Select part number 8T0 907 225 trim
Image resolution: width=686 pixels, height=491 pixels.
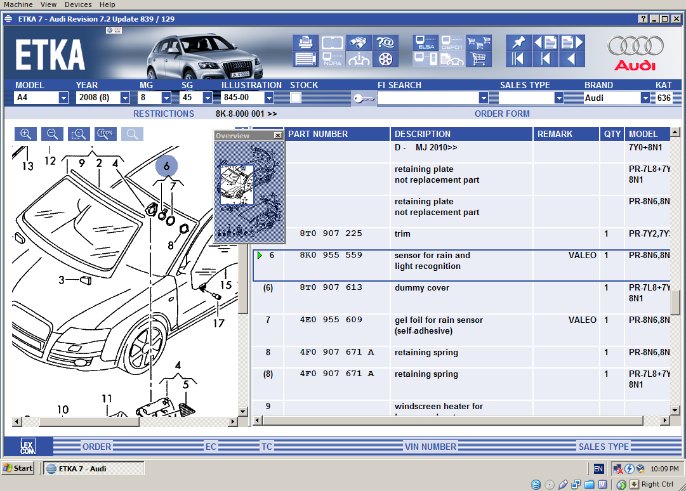pyautogui.click(x=331, y=233)
